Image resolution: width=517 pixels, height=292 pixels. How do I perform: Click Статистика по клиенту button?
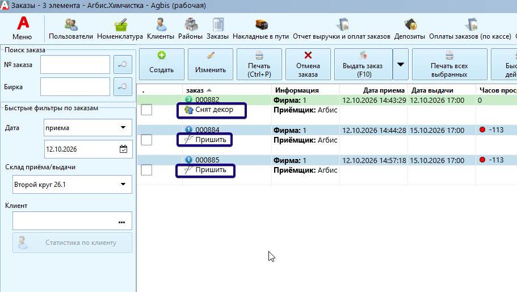[72, 243]
